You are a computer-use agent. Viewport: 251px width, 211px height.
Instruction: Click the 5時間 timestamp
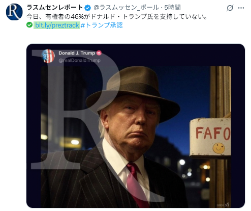172,8
